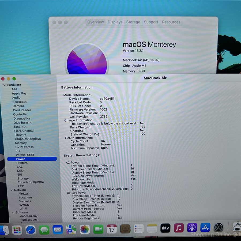Open Graphics/Displays in the sidebar

tap(28, 139)
